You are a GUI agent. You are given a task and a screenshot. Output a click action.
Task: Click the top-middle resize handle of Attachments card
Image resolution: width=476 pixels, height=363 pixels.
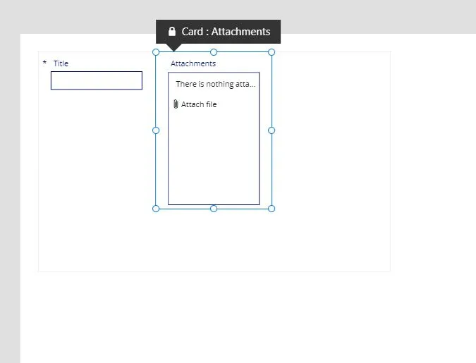click(x=214, y=52)
